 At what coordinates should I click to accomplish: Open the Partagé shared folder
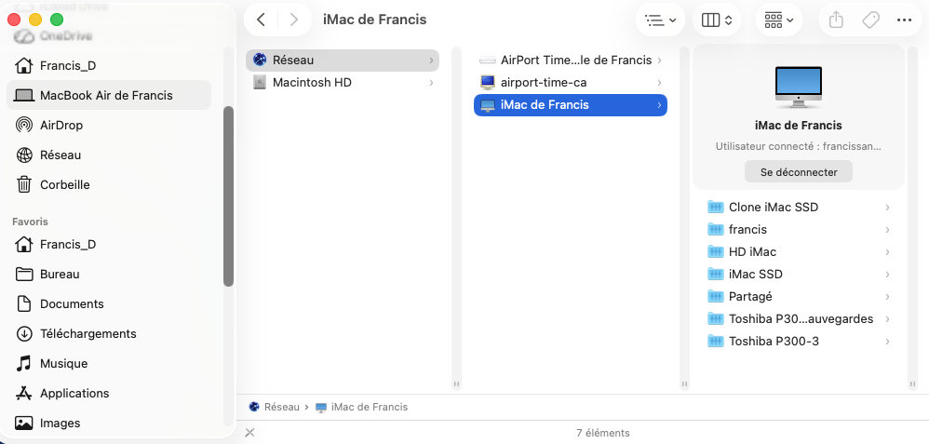point(750,296)
